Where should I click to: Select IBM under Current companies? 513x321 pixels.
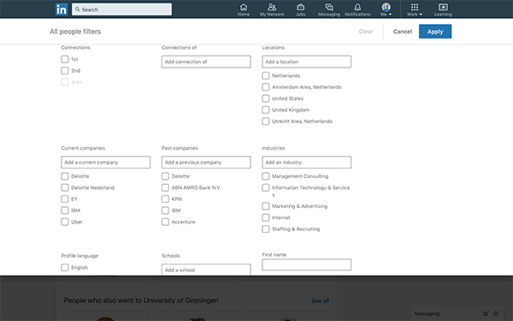(x=65, y=211)
